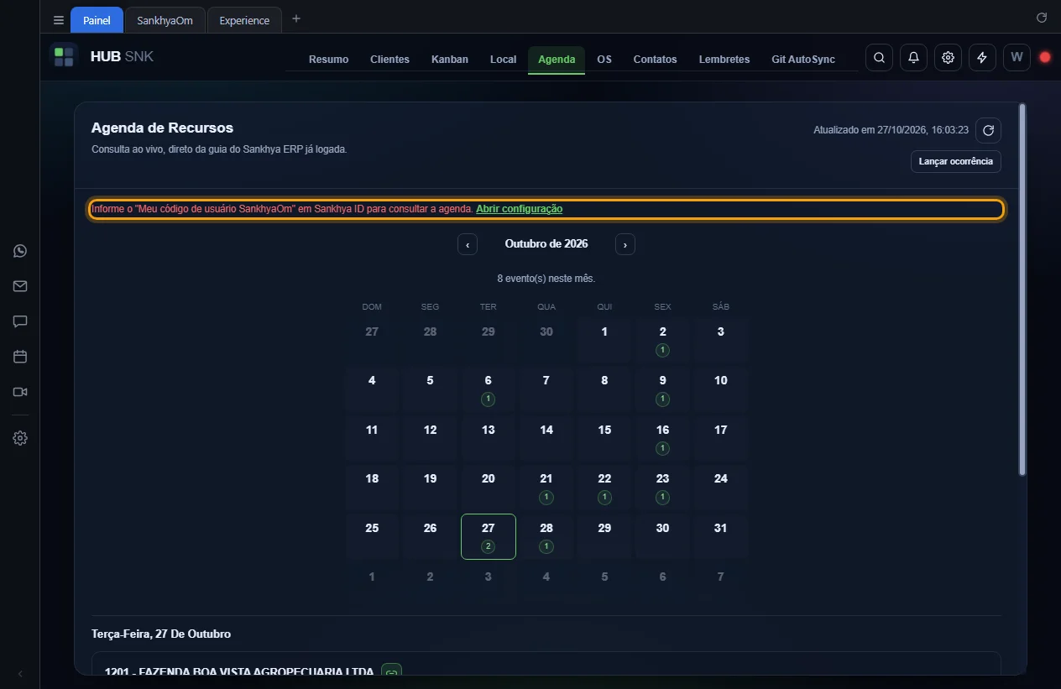
Task: Select October 21 in the calendar
Action: (x=546, y=488)
